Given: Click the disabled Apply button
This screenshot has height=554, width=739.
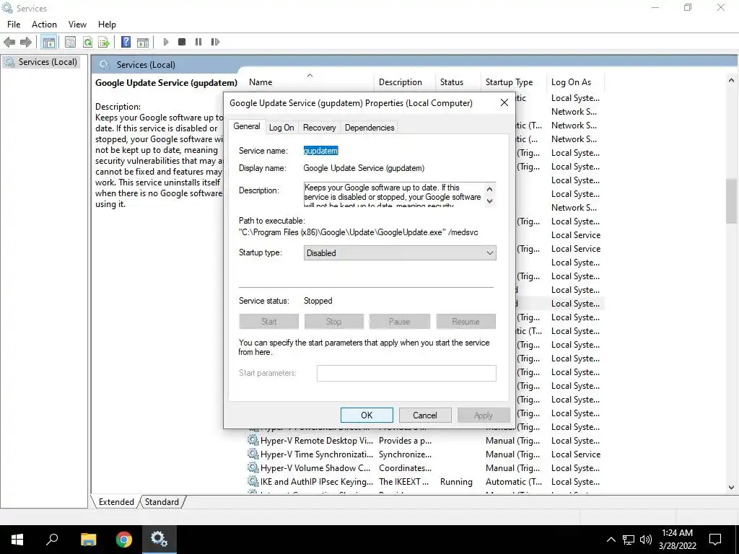Looking at the screenshot, I should 483,415.
